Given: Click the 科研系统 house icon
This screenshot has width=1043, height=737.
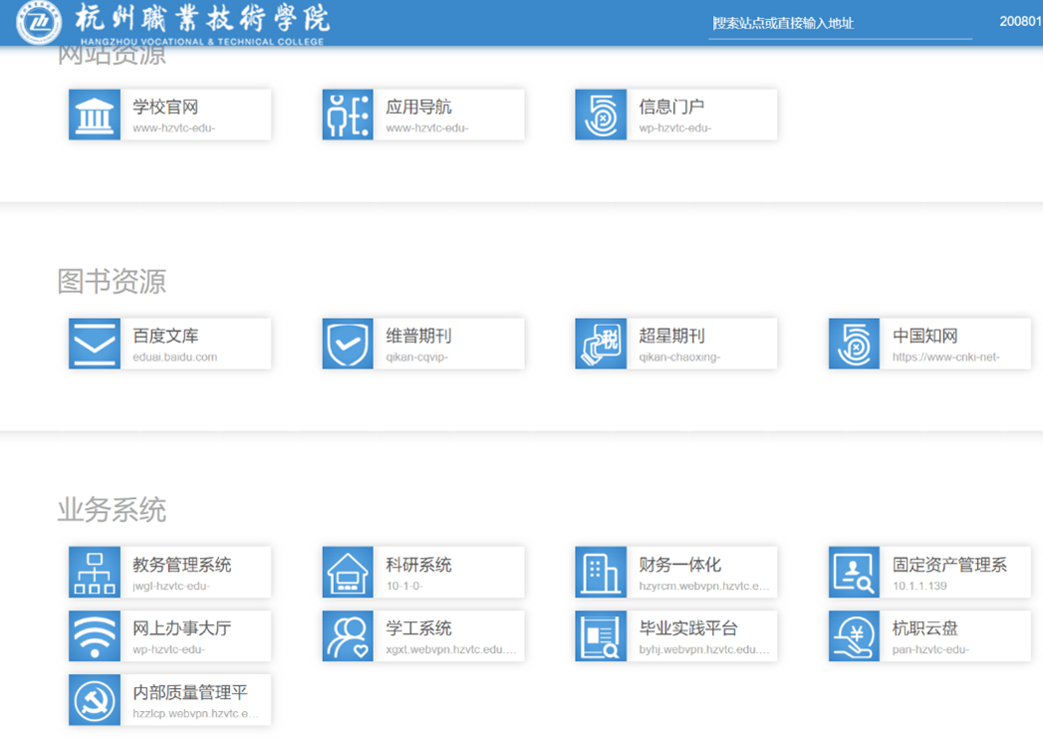Looking at the screenshot, I should click(348, 573).
